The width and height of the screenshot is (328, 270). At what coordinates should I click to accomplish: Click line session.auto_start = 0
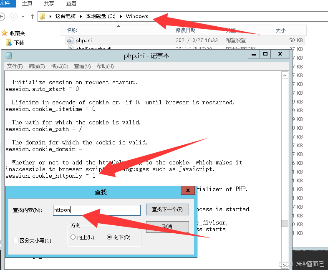pyautogui.click(x=42, y=89)
